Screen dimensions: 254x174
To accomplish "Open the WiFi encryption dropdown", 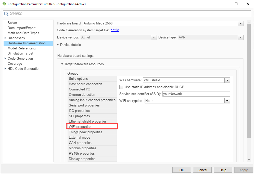I will click(227, 101).
